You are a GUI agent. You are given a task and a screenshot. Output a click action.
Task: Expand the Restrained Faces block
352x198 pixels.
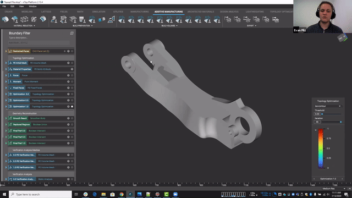[x=6, y=51]
